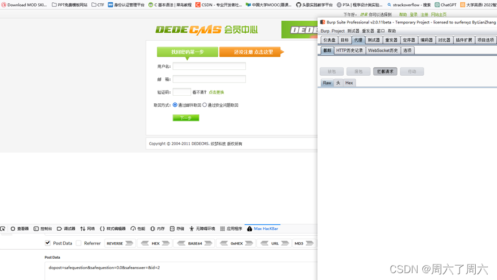This screenshot has width=497, height=280.
Task: Click the 邮箱 email input field
Action: (x=209, y=79)
